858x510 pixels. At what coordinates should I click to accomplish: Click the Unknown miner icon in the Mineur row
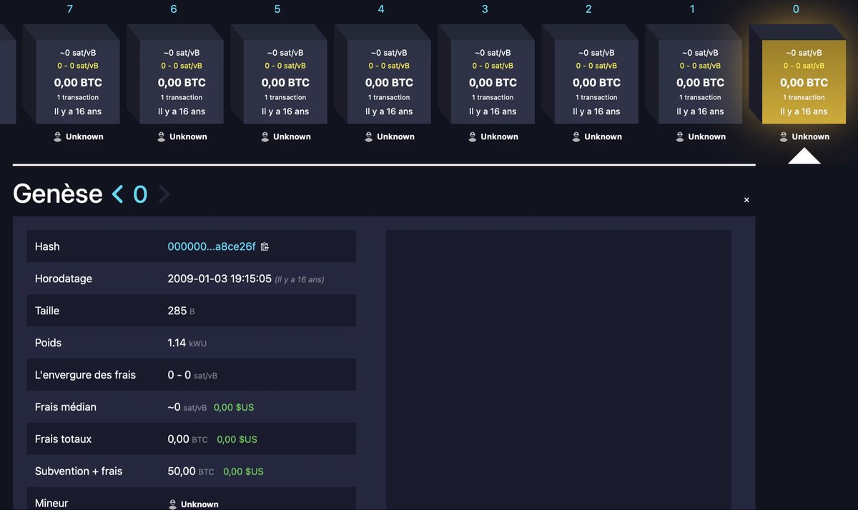coord(172,504)
